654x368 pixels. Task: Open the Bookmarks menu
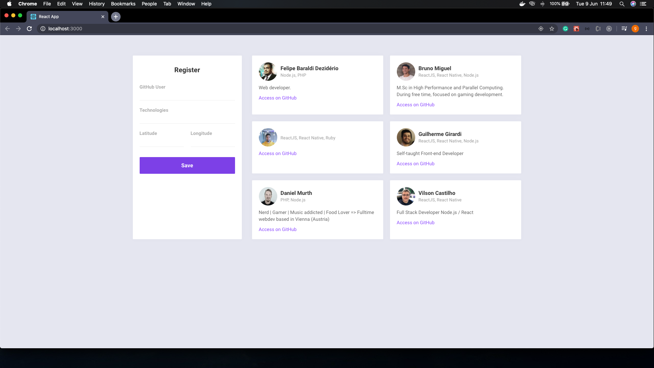123,4
